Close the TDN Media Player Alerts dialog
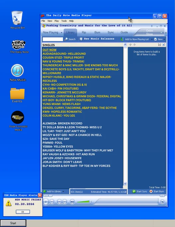175x227 pixels. pos(40,195)
